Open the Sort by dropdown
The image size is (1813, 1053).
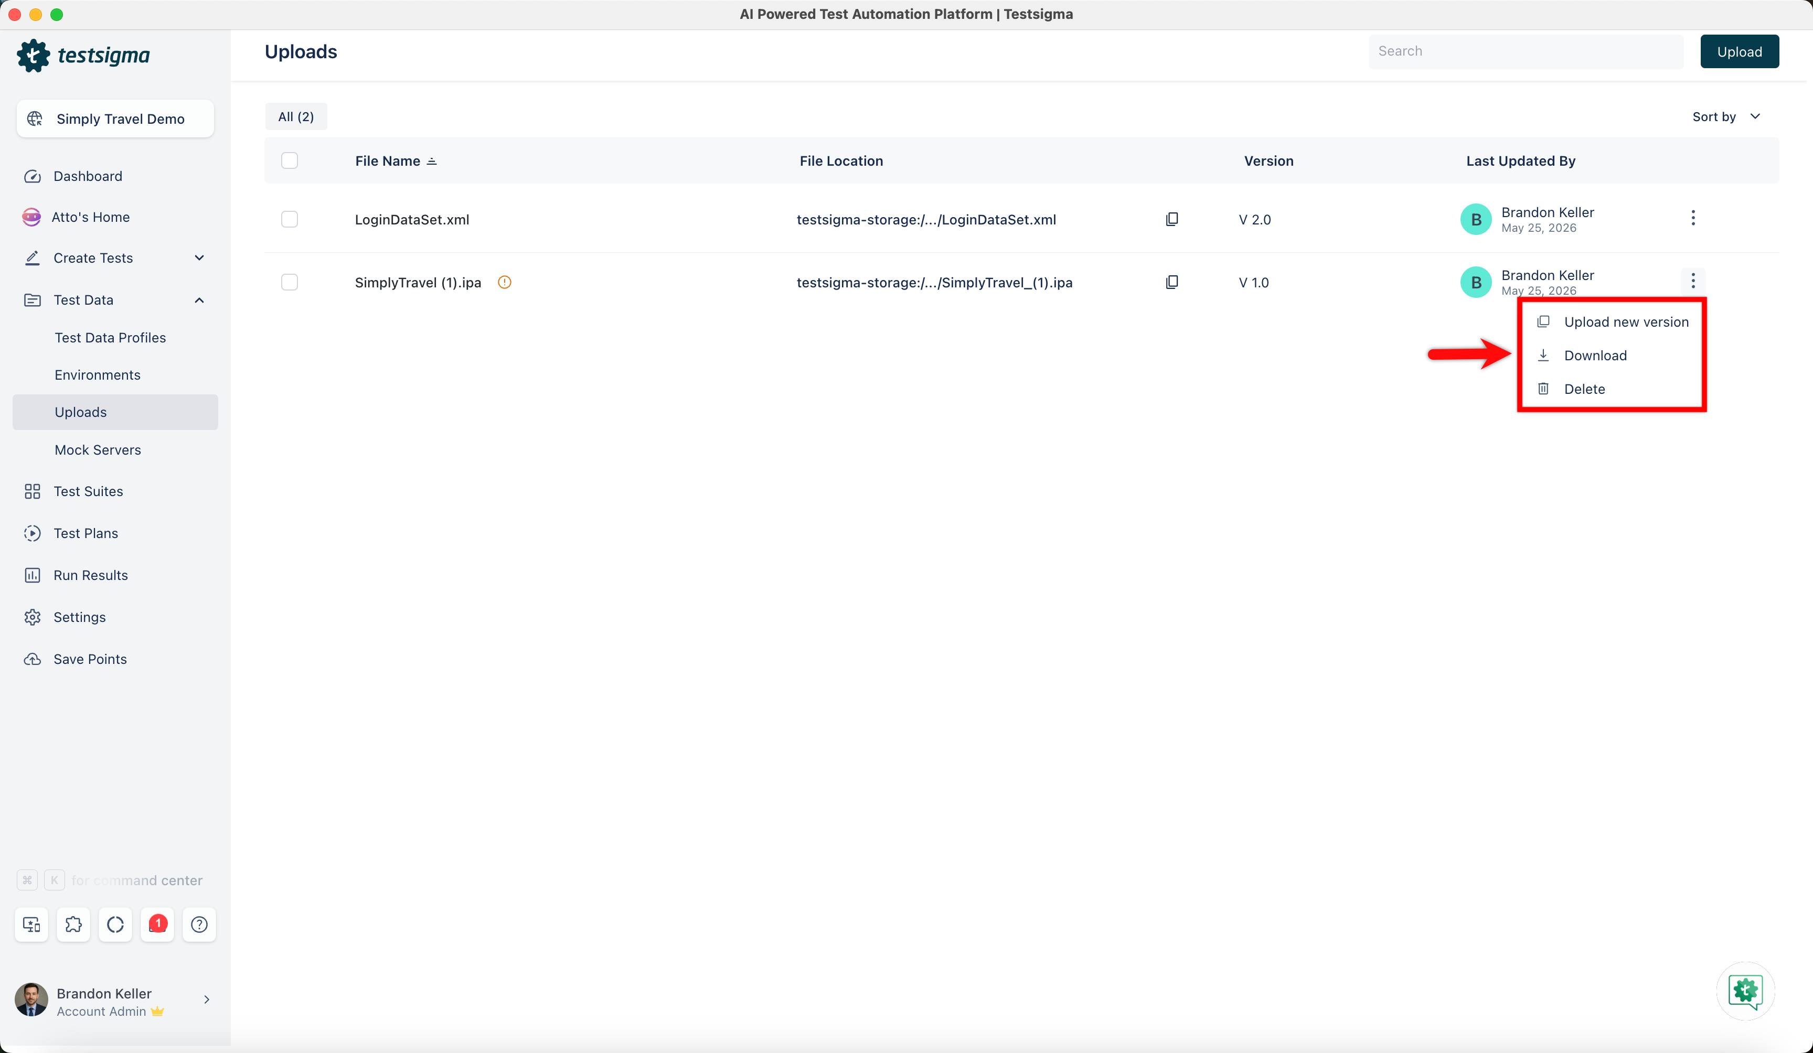pos(1726,116)
